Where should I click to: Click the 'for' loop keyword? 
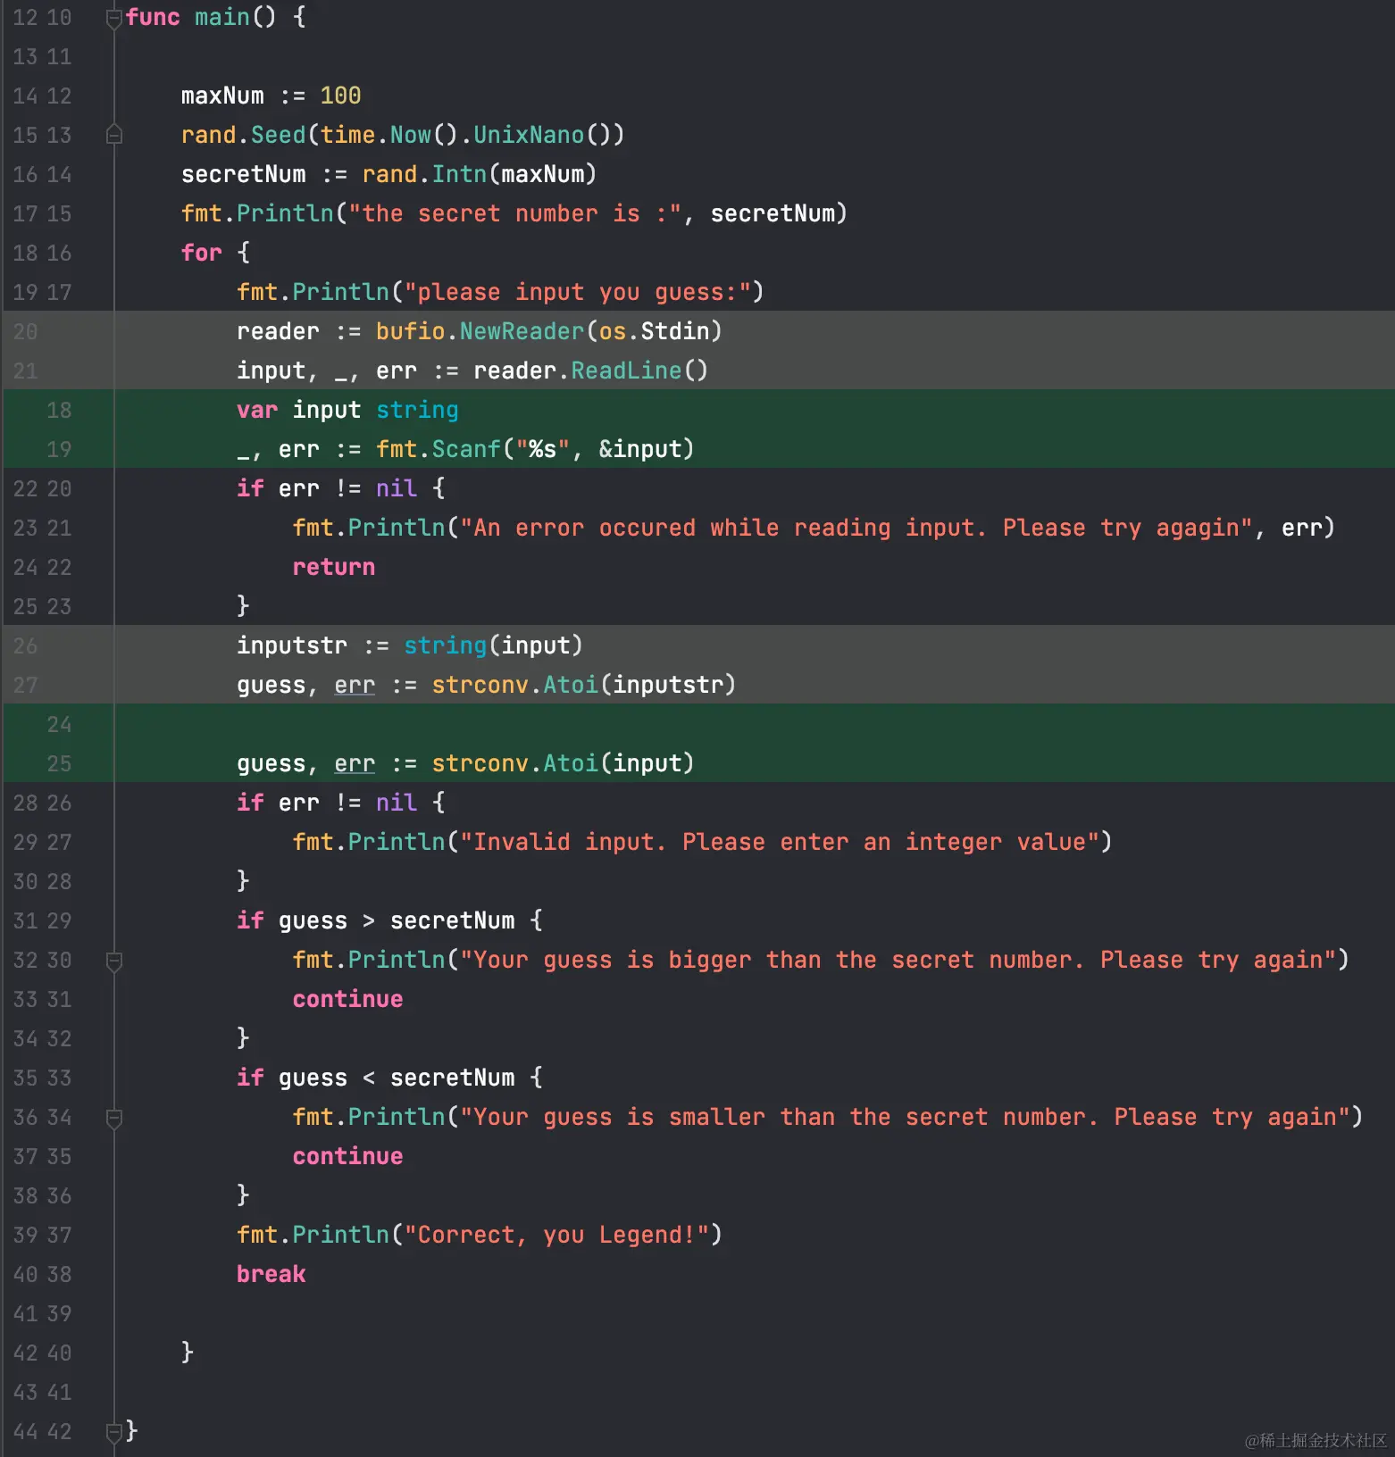[202, 253]
